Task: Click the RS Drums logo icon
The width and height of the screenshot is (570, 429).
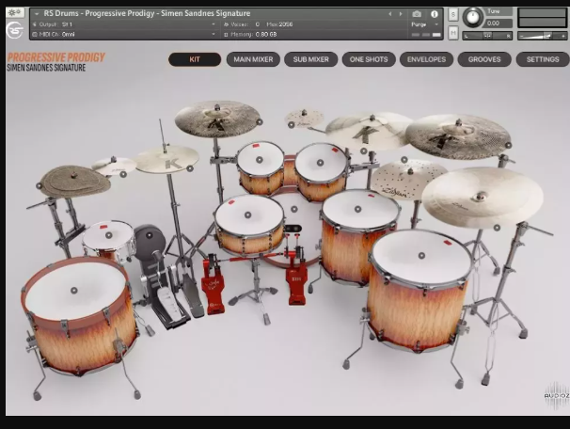Action: [x=14, y=30]
